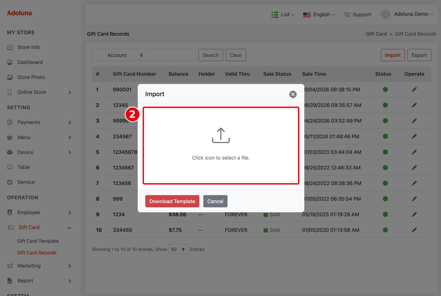Open Service in sidebar
Screen dimensions: 441x296
click(x=26, y=182)
